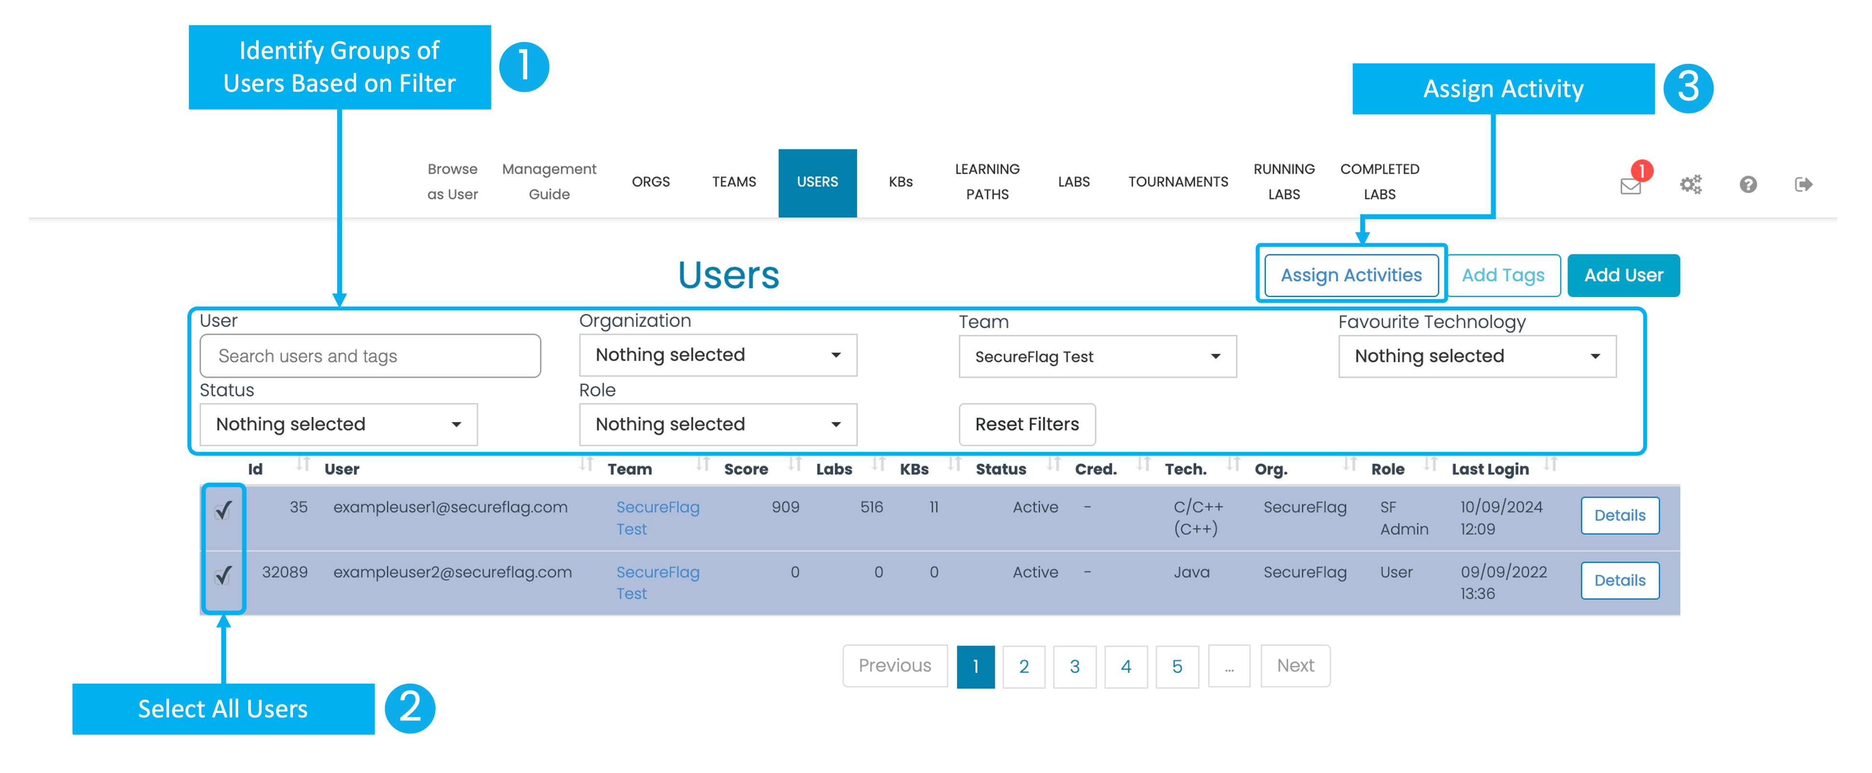This screenshot has height=773, width=1872.
Task: Click the Add Tags button
Action: pos(1503,275)
